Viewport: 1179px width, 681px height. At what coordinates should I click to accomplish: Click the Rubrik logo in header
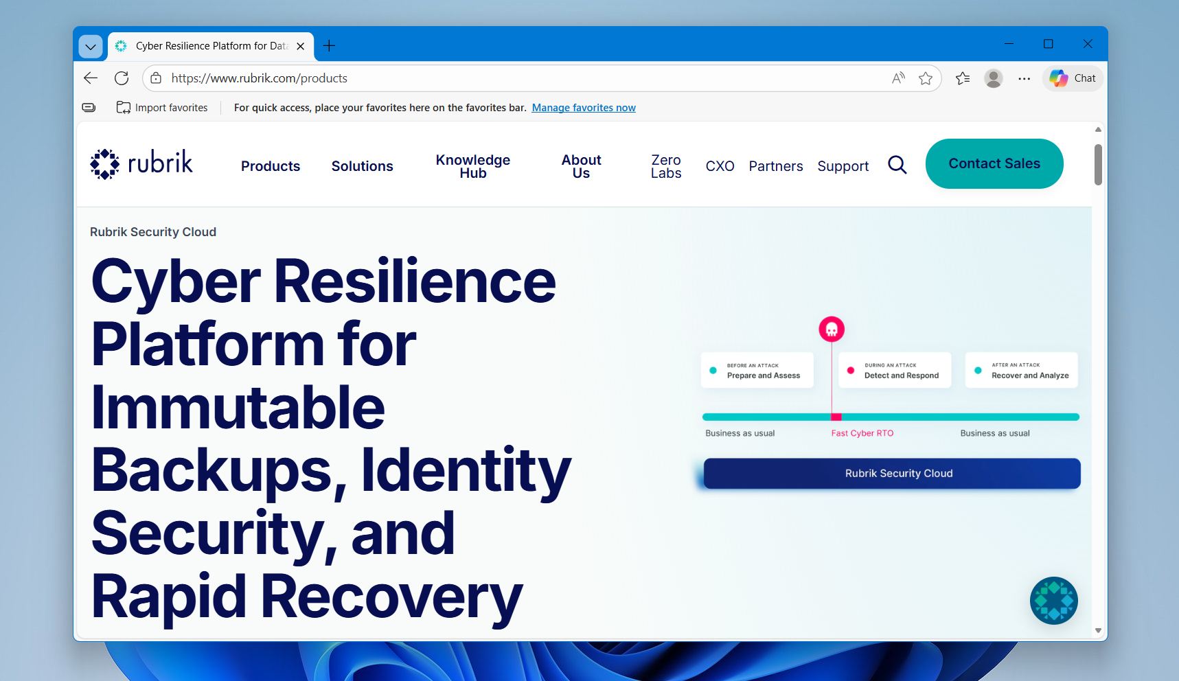141,164
